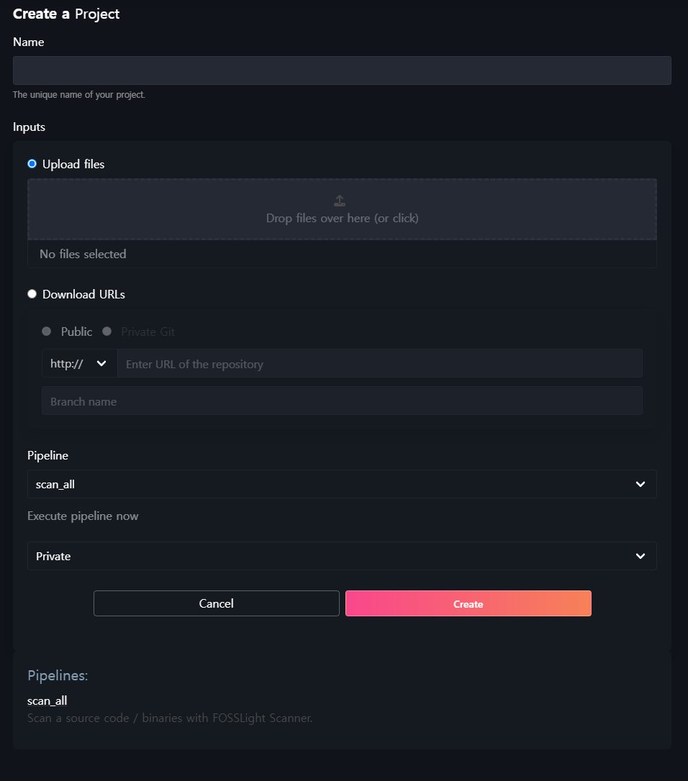
Task: Open the http:// protocol dropdown
Action: click(78, 364)
